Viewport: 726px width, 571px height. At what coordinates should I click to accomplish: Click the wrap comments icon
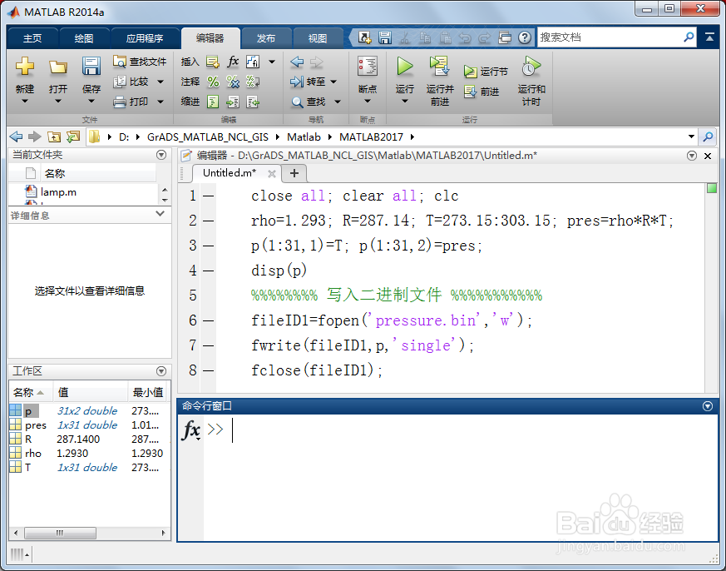coord(253,82)
